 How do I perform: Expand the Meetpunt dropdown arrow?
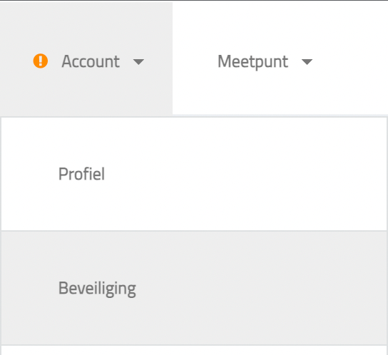[307, 62]
